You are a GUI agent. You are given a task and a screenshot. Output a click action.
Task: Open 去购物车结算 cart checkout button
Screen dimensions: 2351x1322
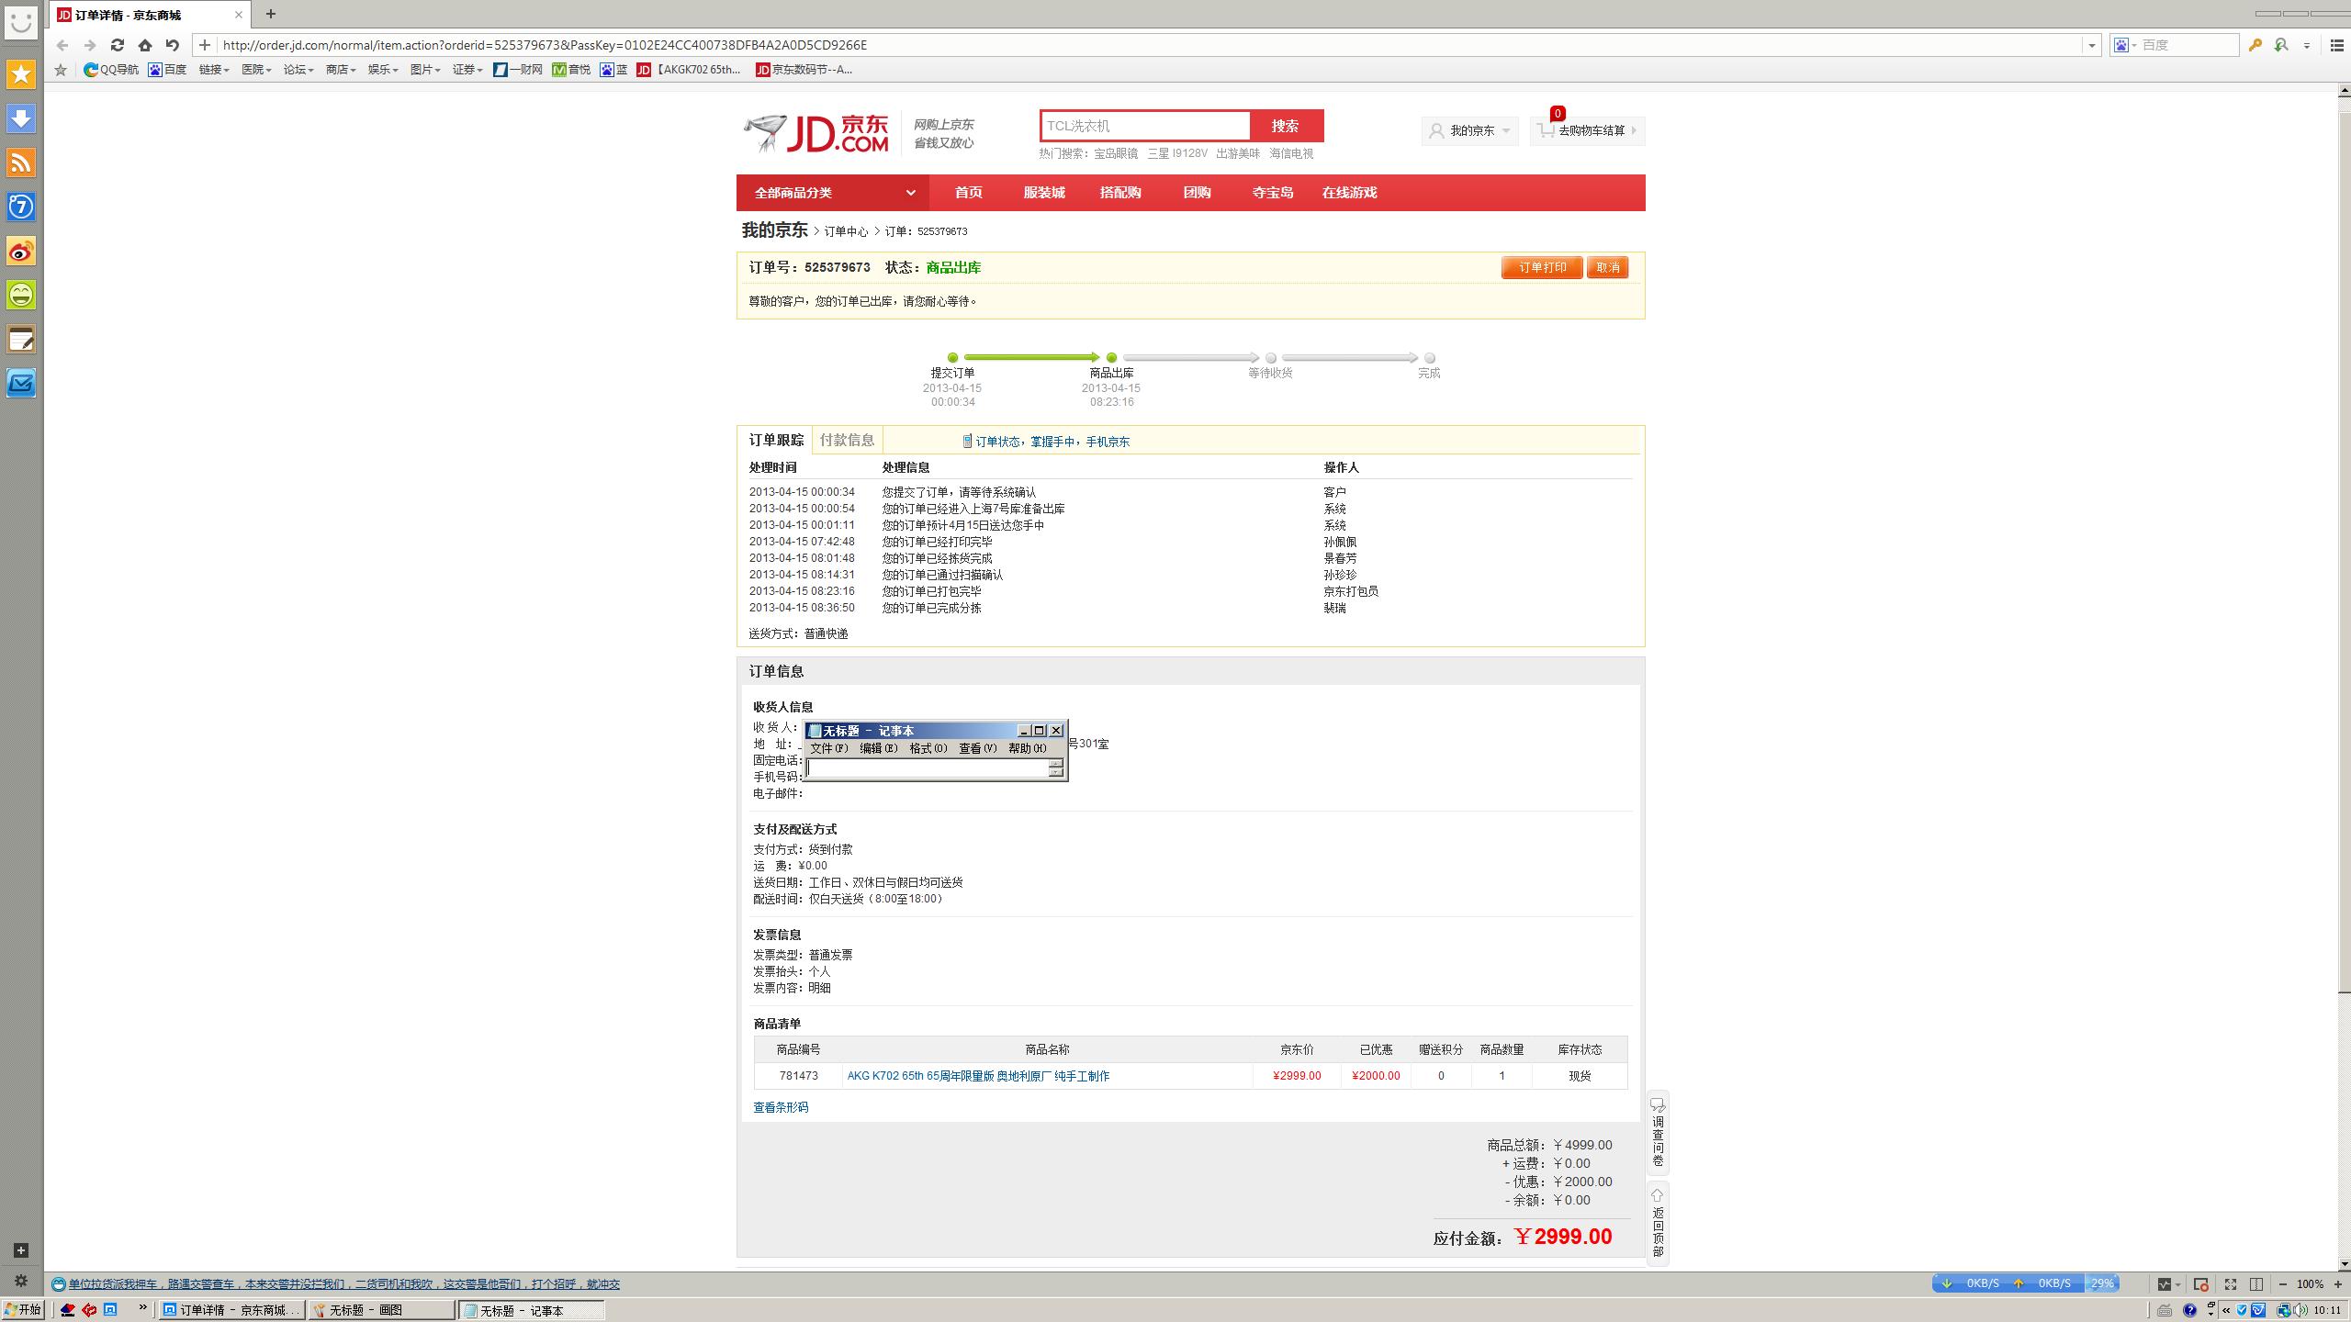(1588, 130)
